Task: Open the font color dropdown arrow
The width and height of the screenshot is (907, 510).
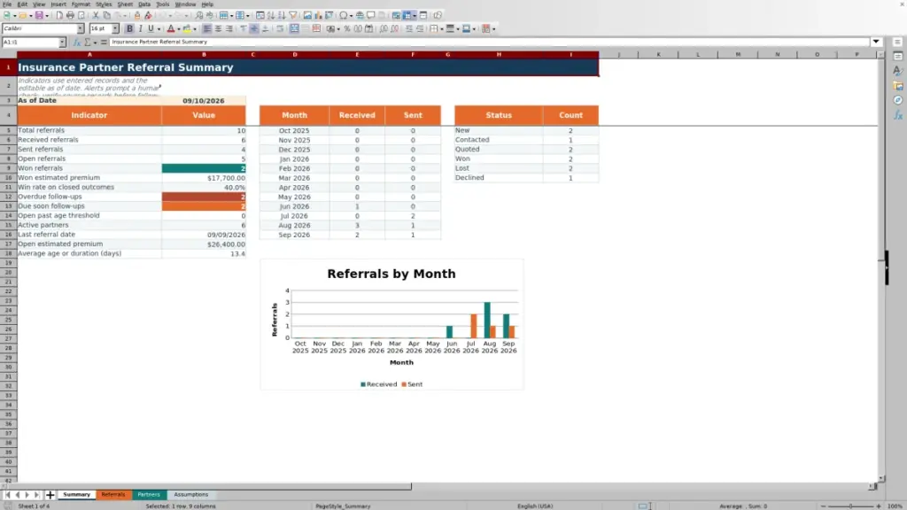Action: point(179,29)
